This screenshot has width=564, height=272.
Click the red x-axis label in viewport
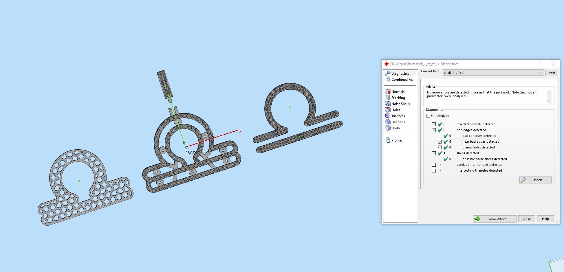click(240, 132)
